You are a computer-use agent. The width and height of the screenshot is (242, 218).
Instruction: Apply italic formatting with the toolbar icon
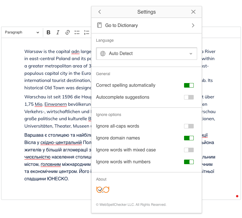[58, 32]
